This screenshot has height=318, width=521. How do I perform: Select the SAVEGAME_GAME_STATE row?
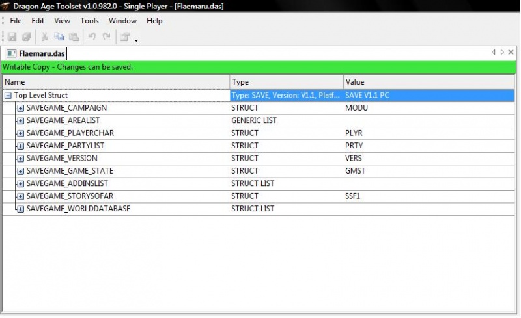coord(70,171)
